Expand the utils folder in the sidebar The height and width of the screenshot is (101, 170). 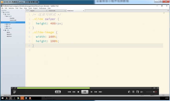pyautogui.click(x=4, y=30)
